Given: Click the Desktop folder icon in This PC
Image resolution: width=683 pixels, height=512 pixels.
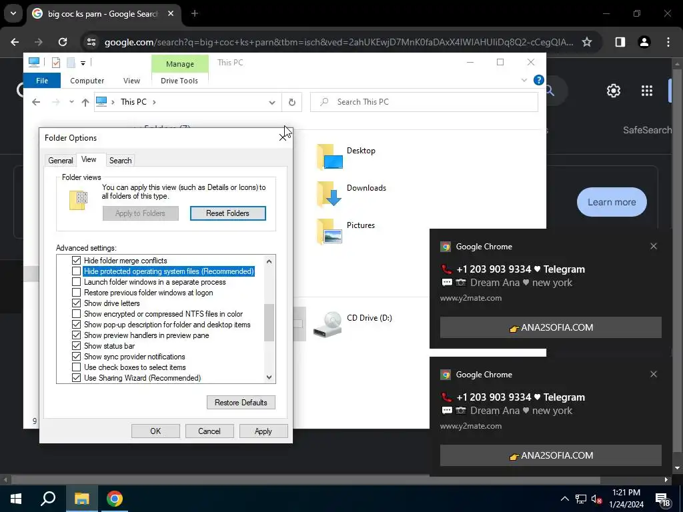Looking at the screenshot, I should tap(330, 156).
